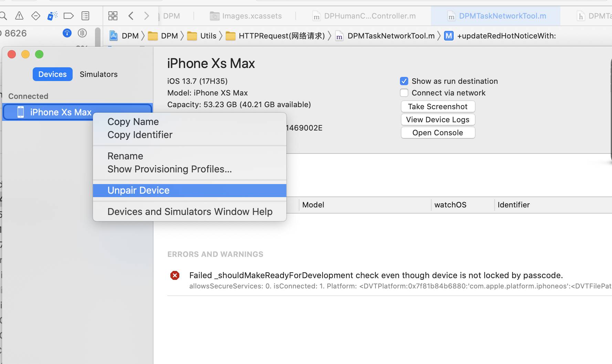Click the method M icon in breadcrumb

click(x=449, y=36)
